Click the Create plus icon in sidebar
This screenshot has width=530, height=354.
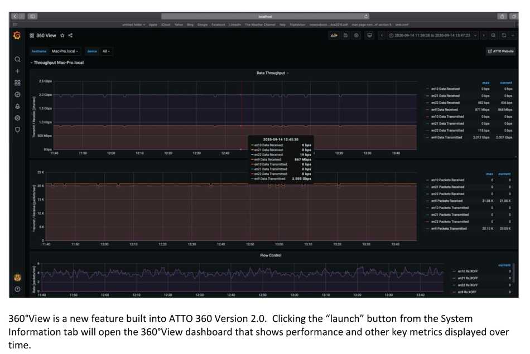click(18, 71)
